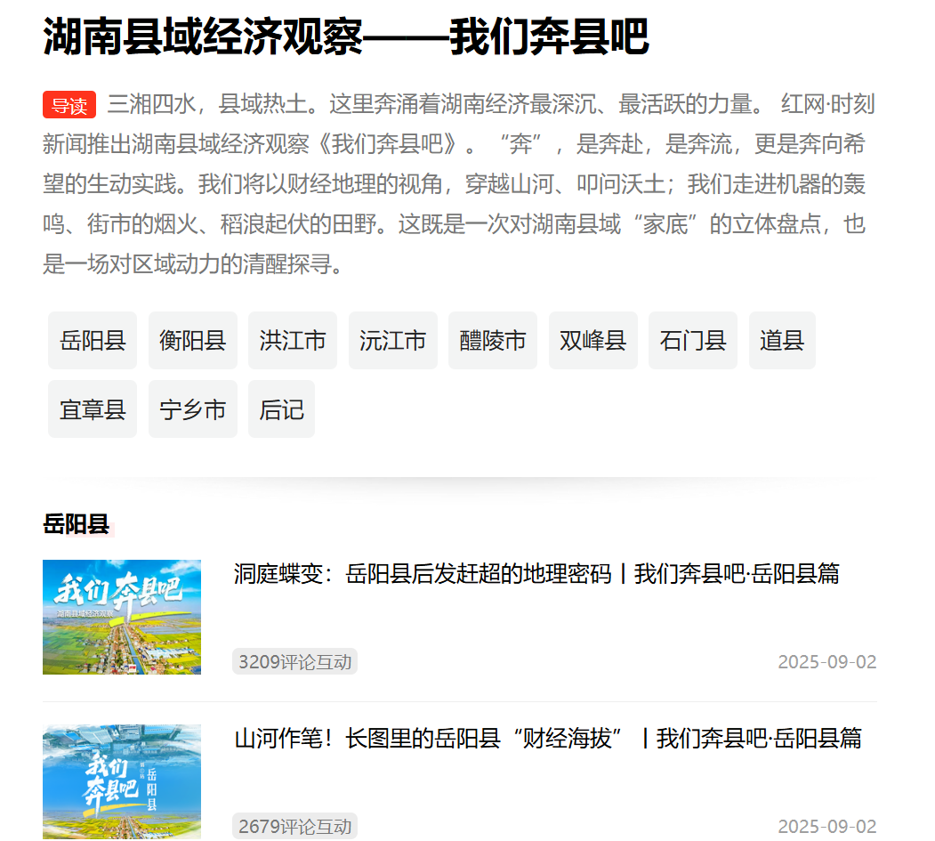Open the 后记 tag
The image size is (935, 841).
pos(281,409)
